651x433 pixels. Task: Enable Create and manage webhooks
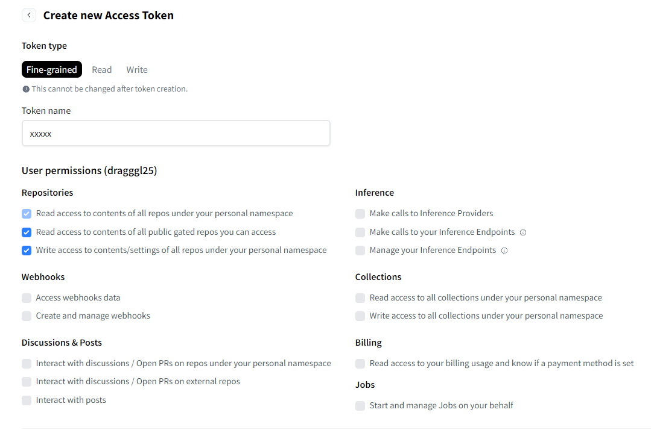27,316
